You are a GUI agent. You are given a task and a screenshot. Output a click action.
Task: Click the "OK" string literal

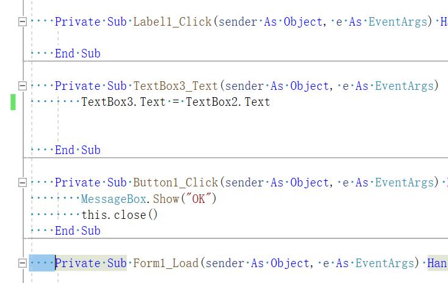click(199, 199)
